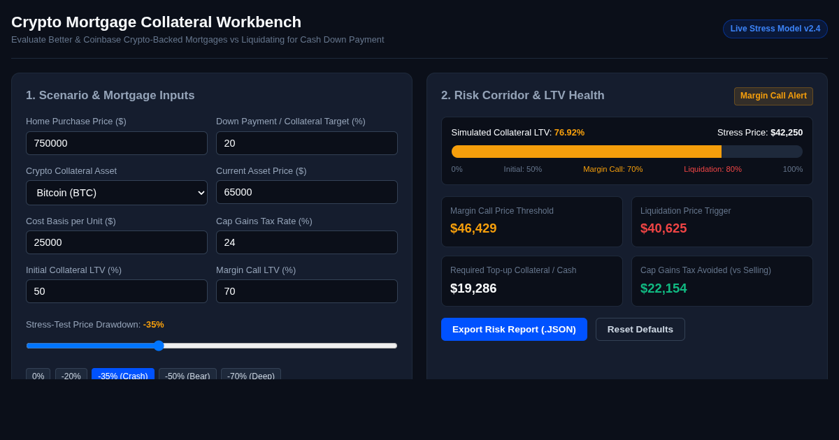Click the 'Liquidation: 80%' bar label
This screenshot has height=440, width=839.
[x=712, y=169]
